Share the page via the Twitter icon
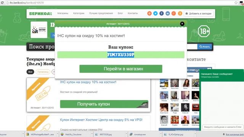 155,14
